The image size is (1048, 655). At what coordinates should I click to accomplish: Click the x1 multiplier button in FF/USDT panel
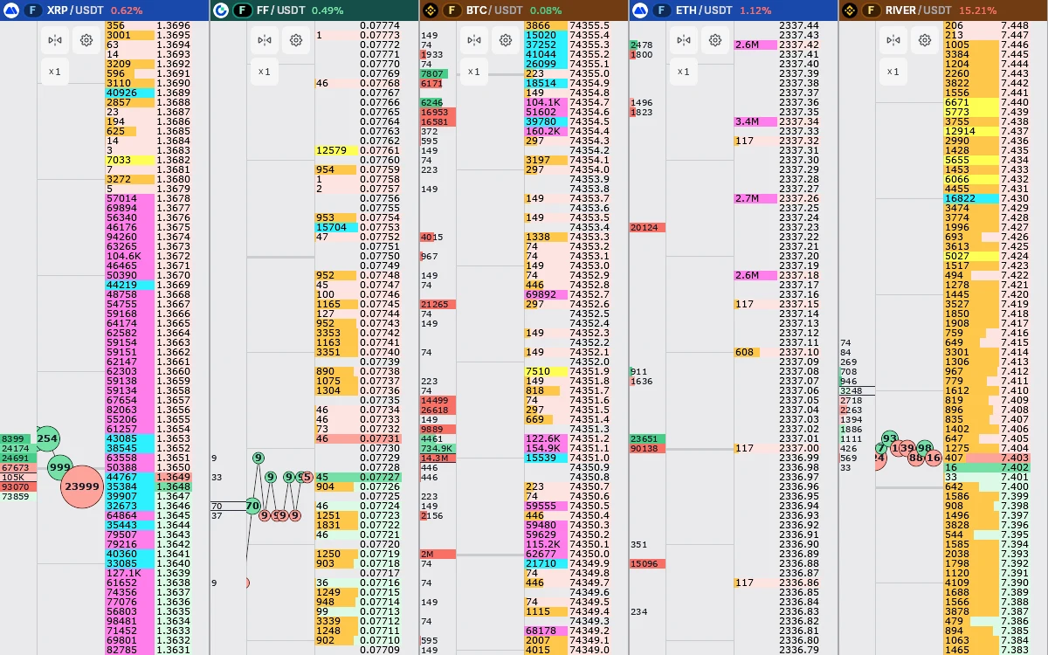point(264,72)
